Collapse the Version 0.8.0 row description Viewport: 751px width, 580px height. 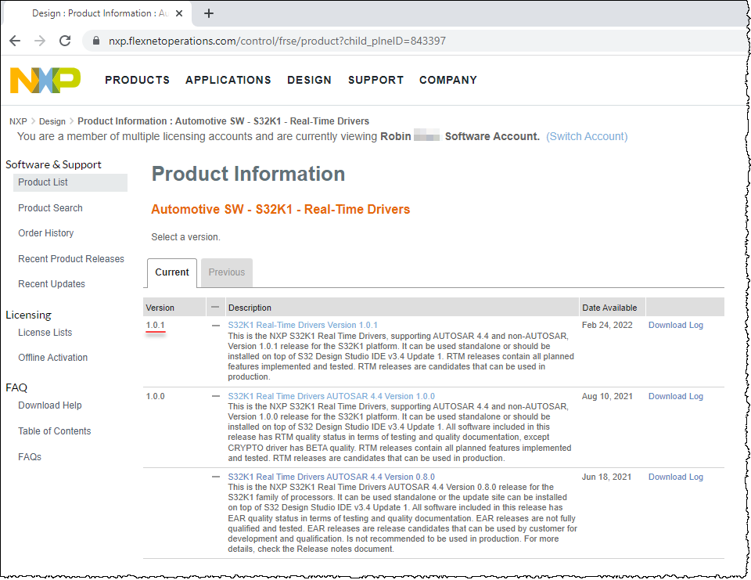click(216, 477)
